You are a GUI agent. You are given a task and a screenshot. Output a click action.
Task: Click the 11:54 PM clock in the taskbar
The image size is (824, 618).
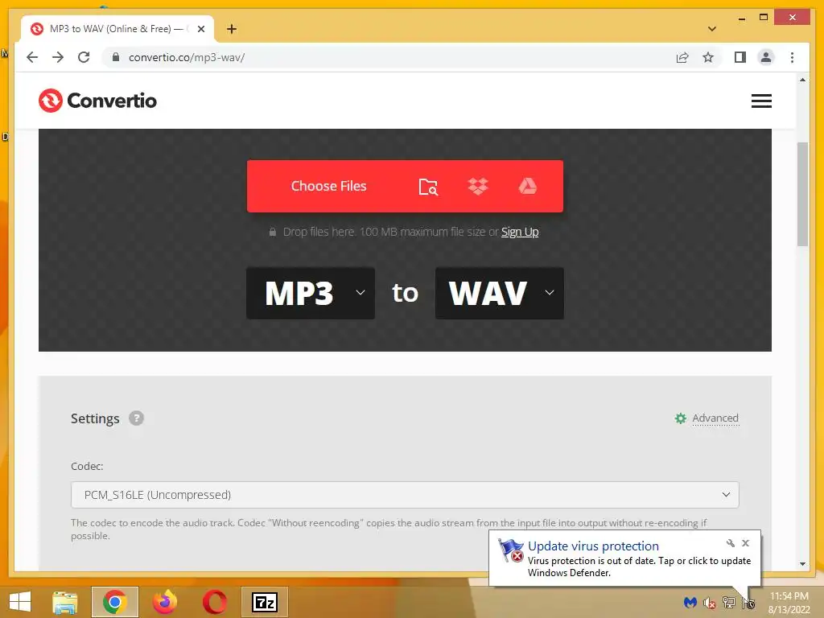(789, 596)
